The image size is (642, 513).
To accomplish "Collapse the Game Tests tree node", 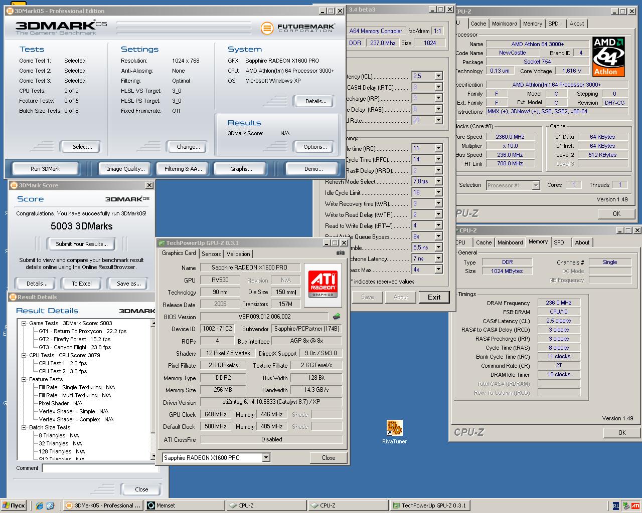I will pos(24,323).
